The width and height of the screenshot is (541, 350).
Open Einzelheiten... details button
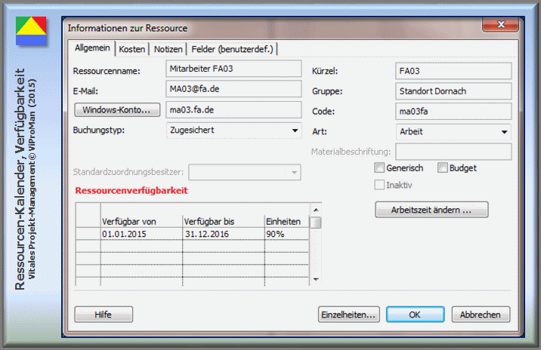(348, 314)
